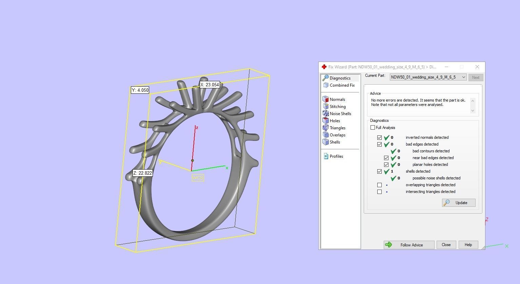Click the Y: 4.050 dimension label
Image resolution: width=520 pixels, height=284 pixels.
(140, 90)
